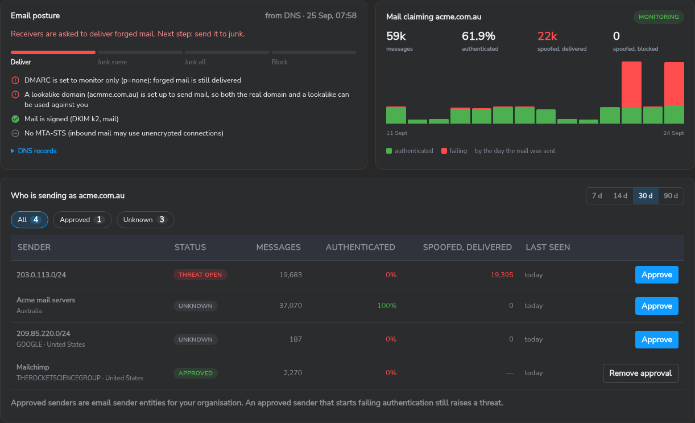Click the 11 Sept chart axis label
This screenshot has height=423, width=695.
397,133
